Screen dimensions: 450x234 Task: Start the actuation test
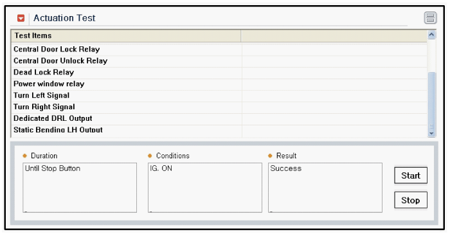click(x=411, y=175)
